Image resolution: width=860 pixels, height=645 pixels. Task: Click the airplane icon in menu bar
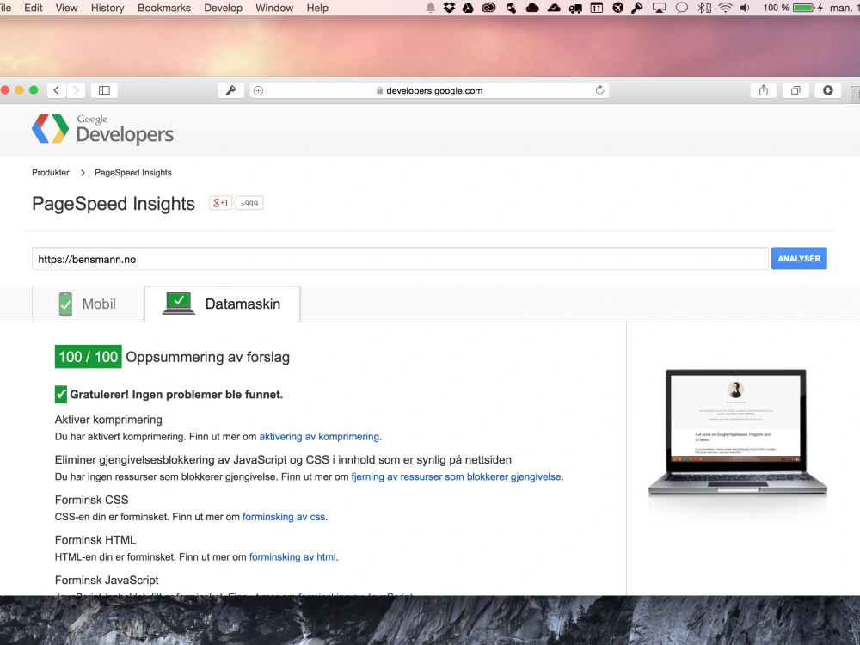tap(618, 8)
